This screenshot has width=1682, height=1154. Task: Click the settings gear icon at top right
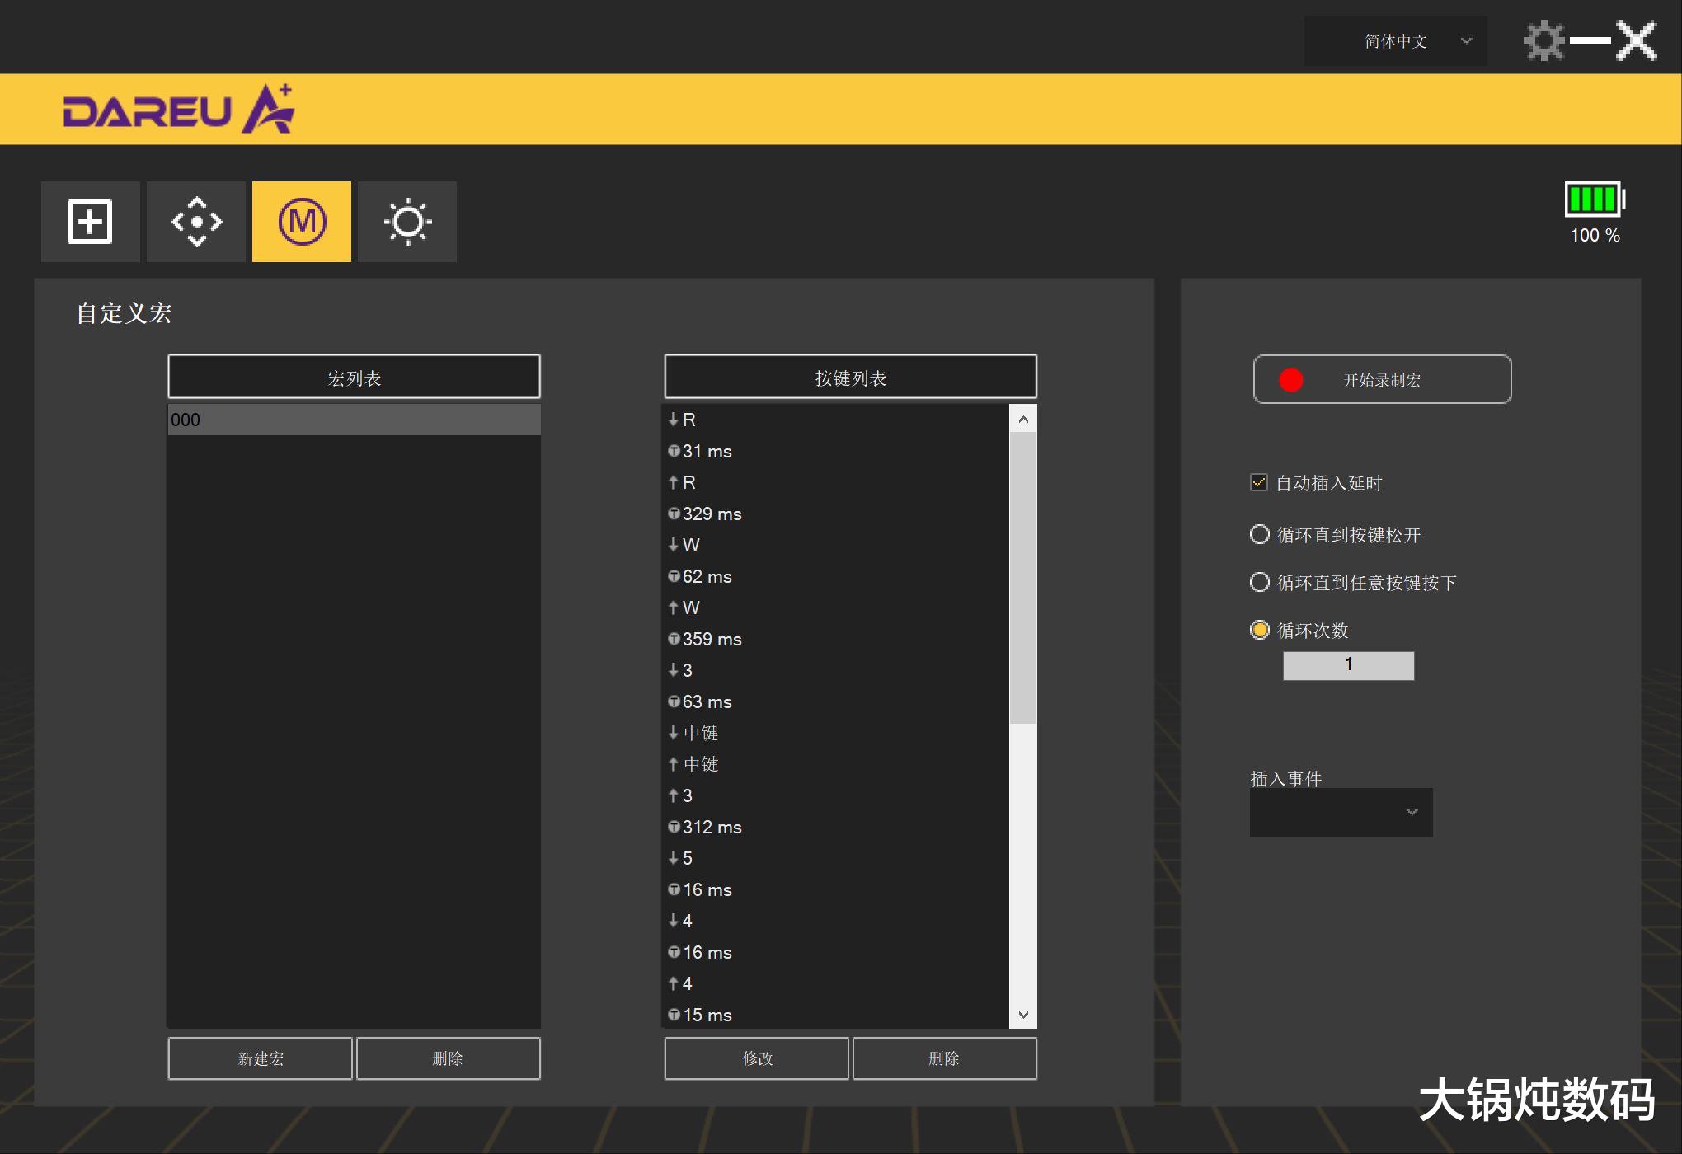pyautogui.click(x=1543, y=40)
